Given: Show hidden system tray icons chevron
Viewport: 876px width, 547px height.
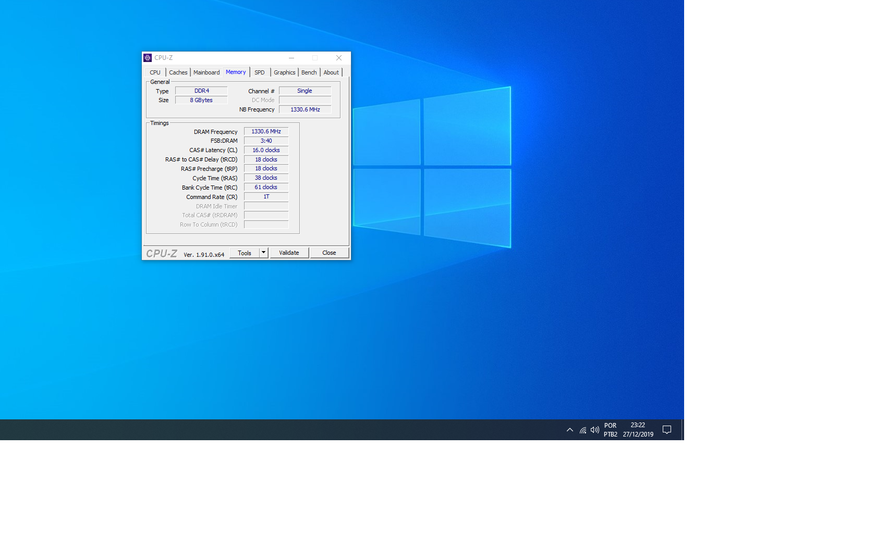Looking at the screenshot, I should [570, 430].
